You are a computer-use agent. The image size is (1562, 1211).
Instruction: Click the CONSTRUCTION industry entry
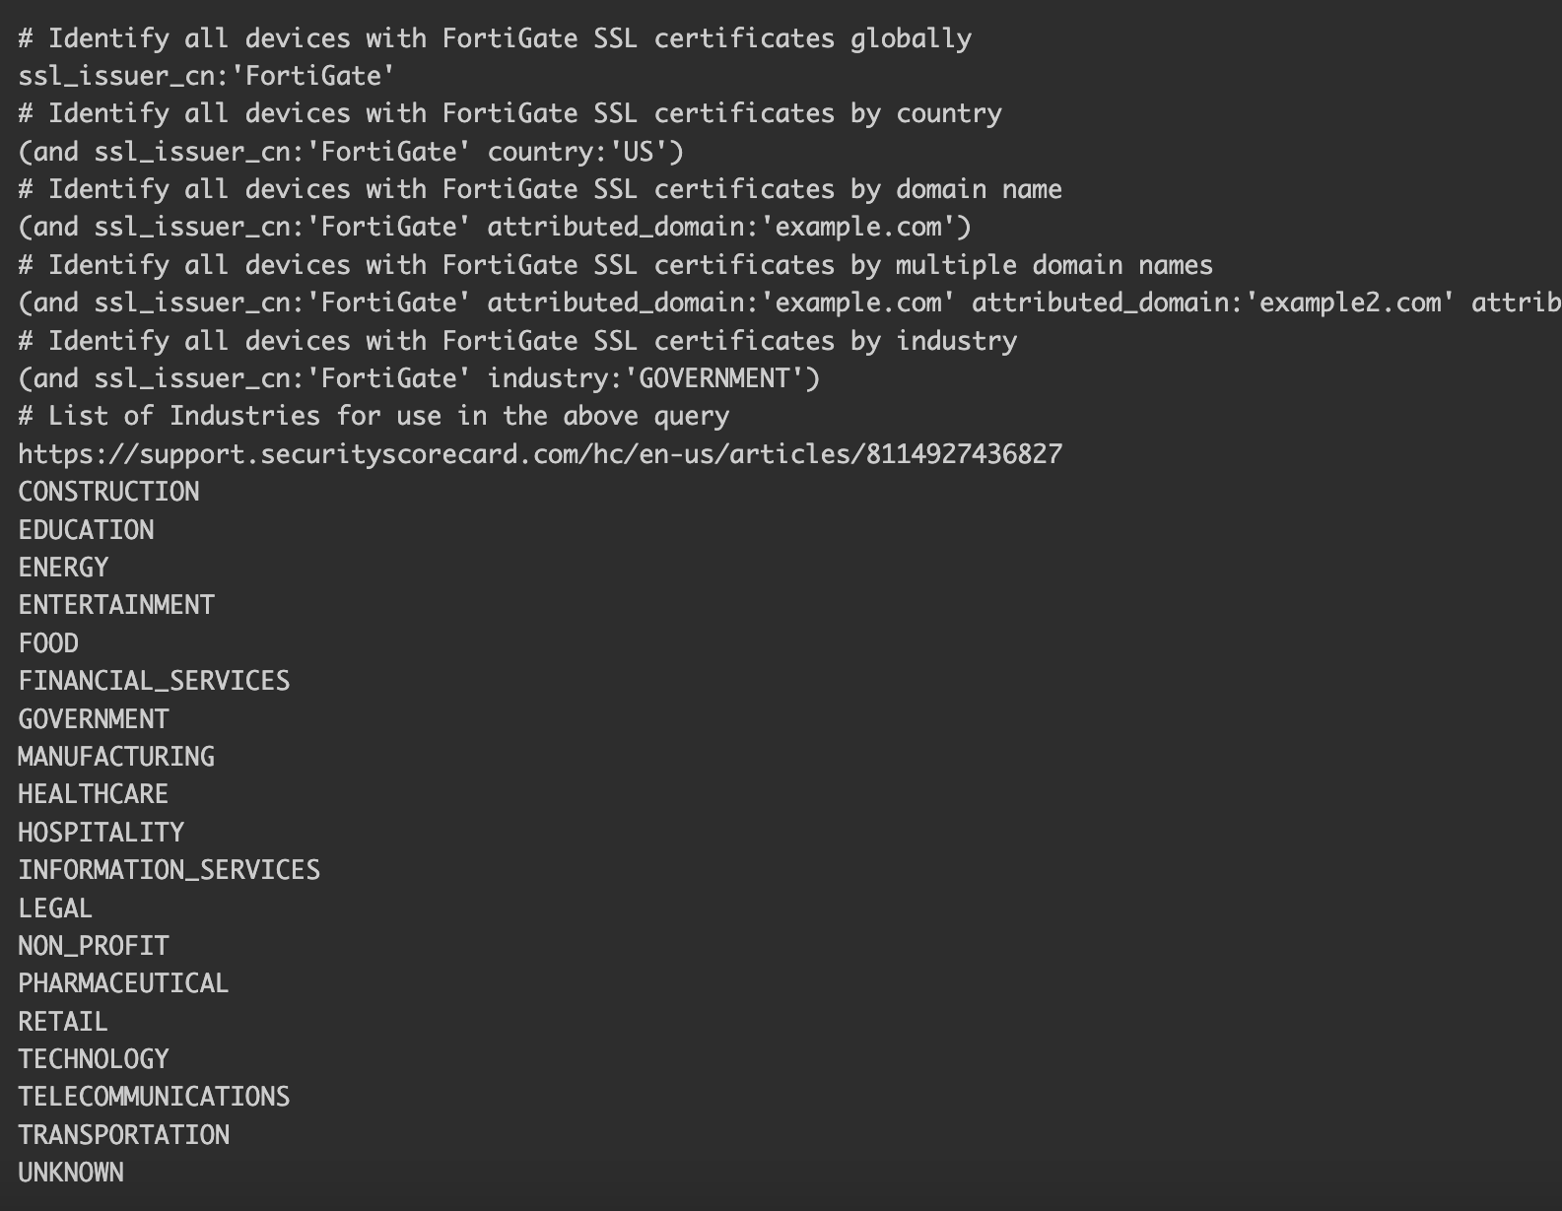click(x=108, y=492)
